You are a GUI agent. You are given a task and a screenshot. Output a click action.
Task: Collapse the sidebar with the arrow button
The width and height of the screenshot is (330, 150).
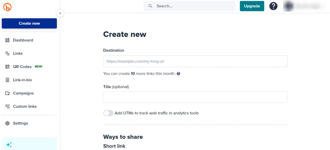(60, 13)
